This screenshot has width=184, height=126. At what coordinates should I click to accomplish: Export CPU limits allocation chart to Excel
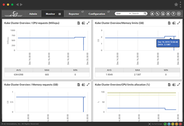(x=174, y=84)
